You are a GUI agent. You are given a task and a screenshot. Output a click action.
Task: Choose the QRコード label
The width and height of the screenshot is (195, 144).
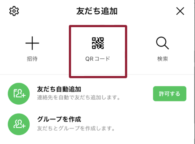(x=98, y=59)
